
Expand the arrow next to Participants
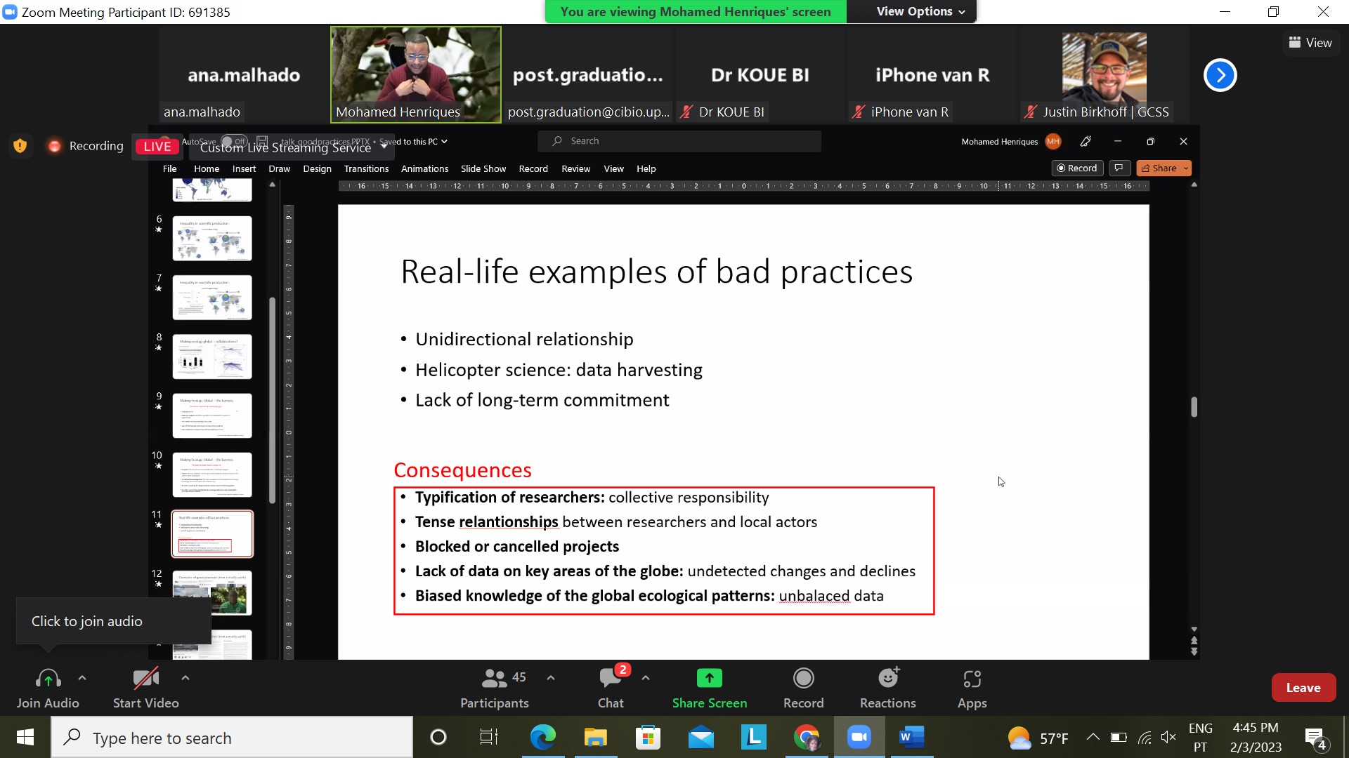pos(551,678)
